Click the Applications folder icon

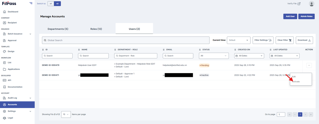(x=5, y=69)
